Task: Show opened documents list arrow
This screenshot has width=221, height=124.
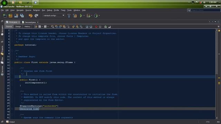Action: tap(215, 22)
